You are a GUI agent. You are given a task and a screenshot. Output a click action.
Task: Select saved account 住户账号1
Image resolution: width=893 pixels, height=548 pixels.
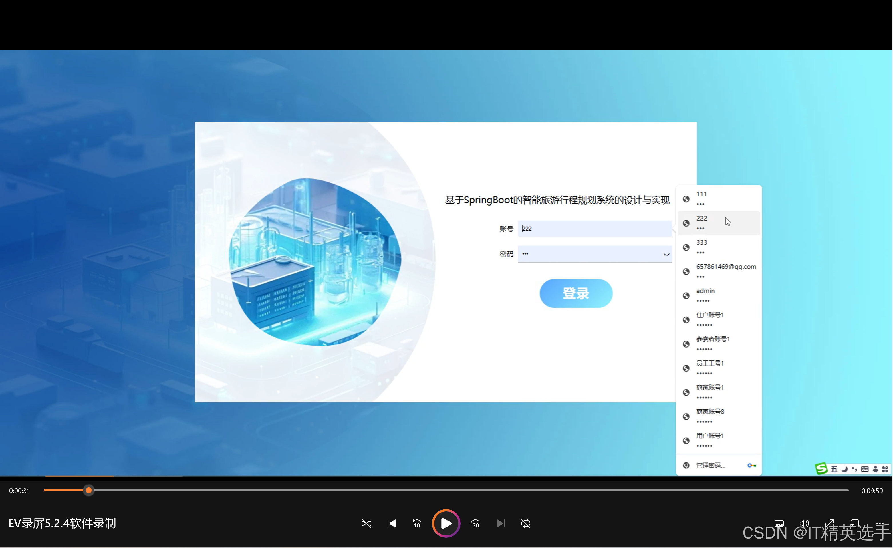[x=719, y=320]
